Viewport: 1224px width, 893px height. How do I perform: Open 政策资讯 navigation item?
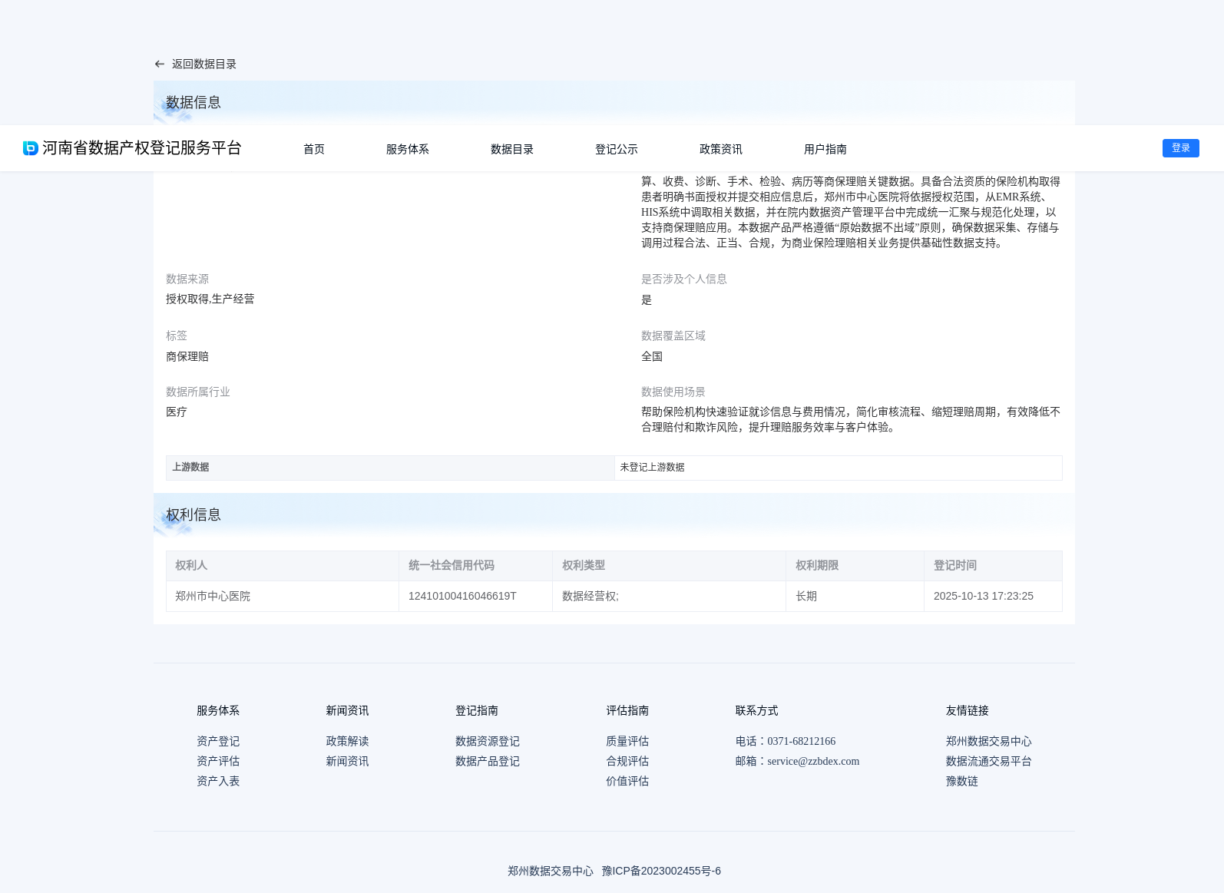tap(721, 149)
